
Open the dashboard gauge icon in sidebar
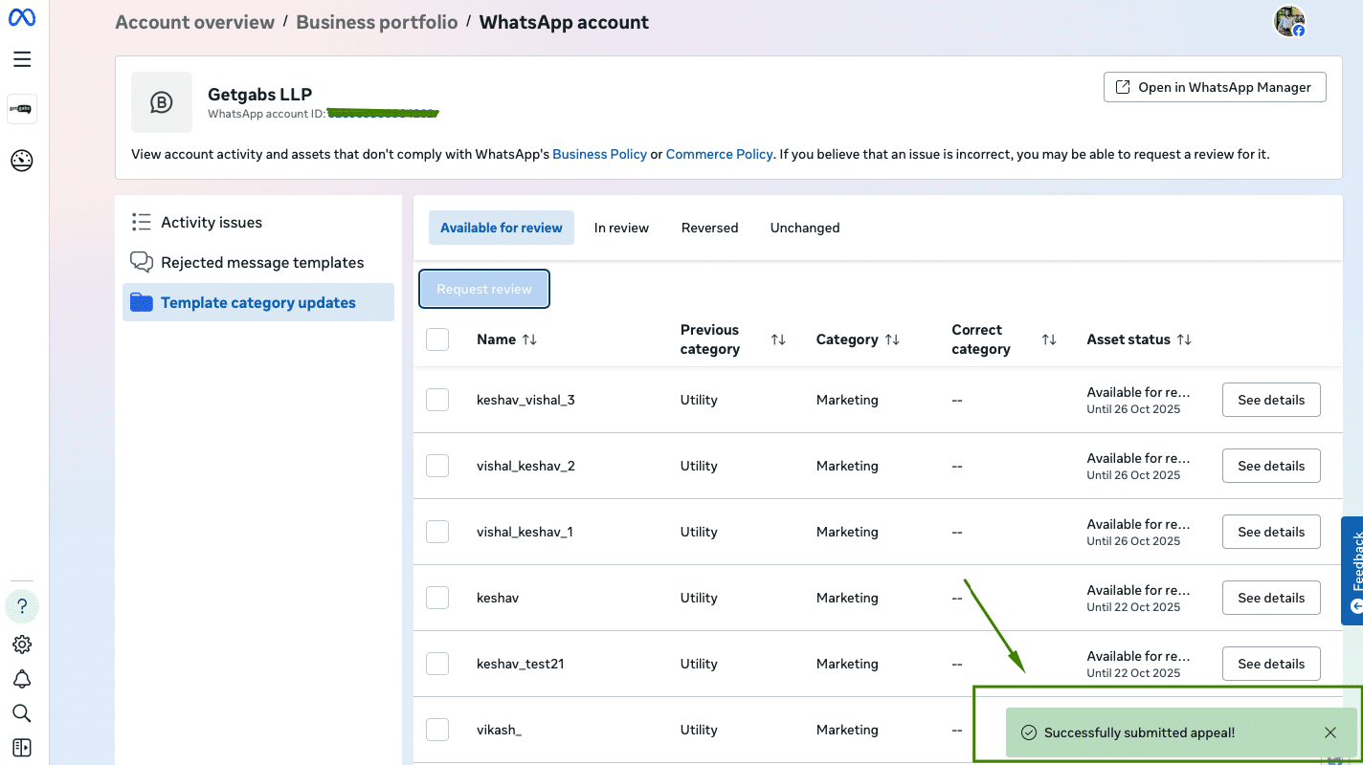(22, 161)
